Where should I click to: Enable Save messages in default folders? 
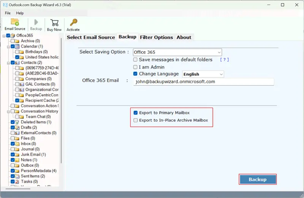coord(135,60)
